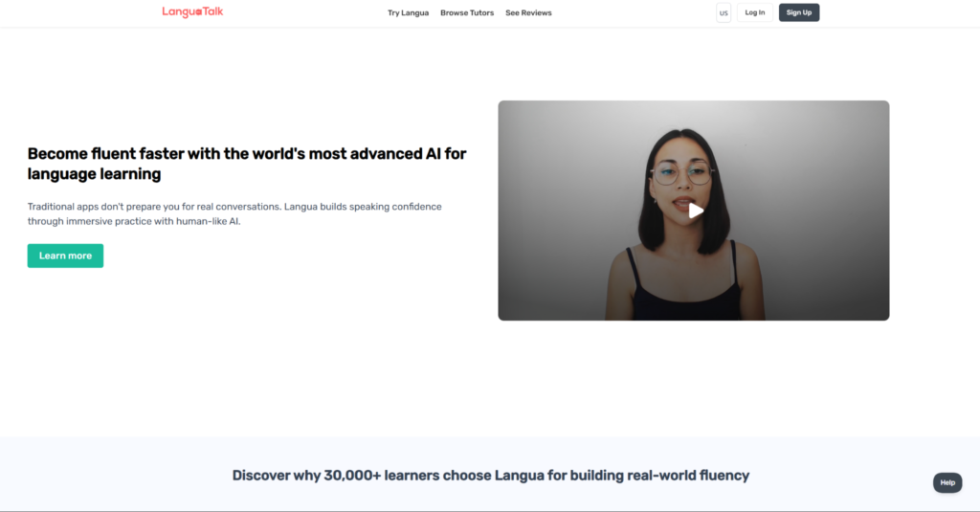Open the Try Langua menu item
Screen dimensions: 980x512
click(408, 12)
